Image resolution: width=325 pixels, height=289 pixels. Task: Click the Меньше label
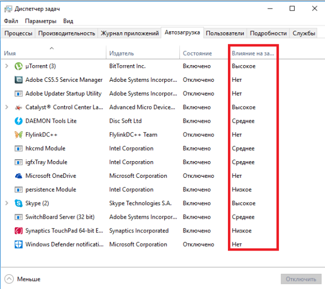tap(29, 279)
